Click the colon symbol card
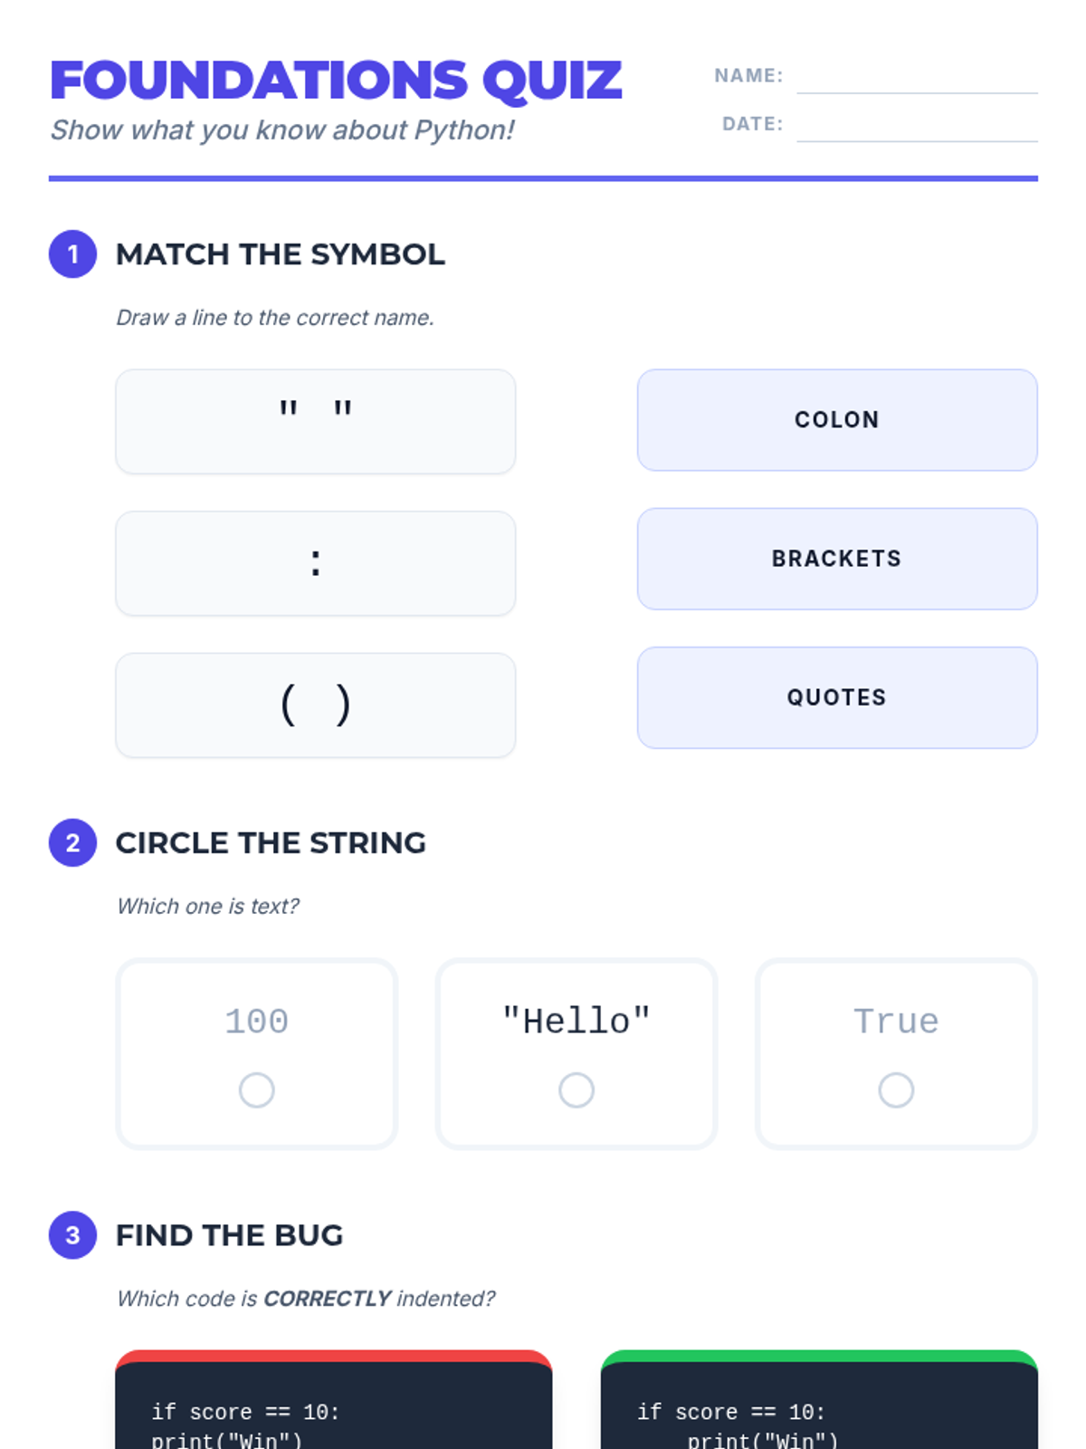The width and height of the screenshot is (1086, 1449). [316, 563]
